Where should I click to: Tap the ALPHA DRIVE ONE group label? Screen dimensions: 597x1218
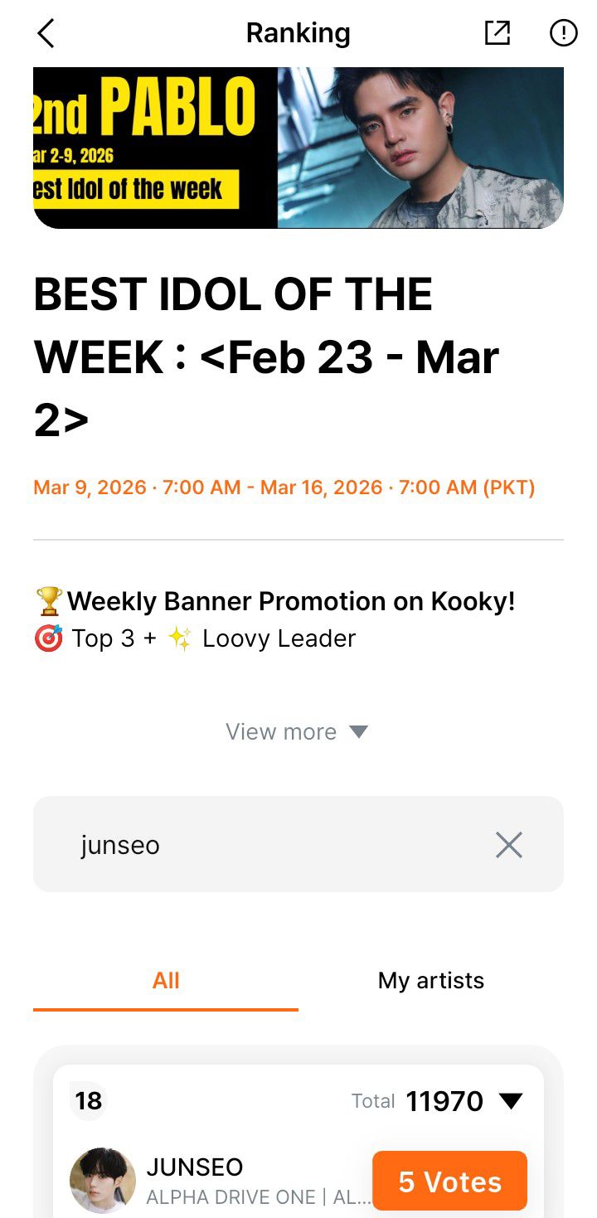pyautogui.click(x=231, y=1197)
